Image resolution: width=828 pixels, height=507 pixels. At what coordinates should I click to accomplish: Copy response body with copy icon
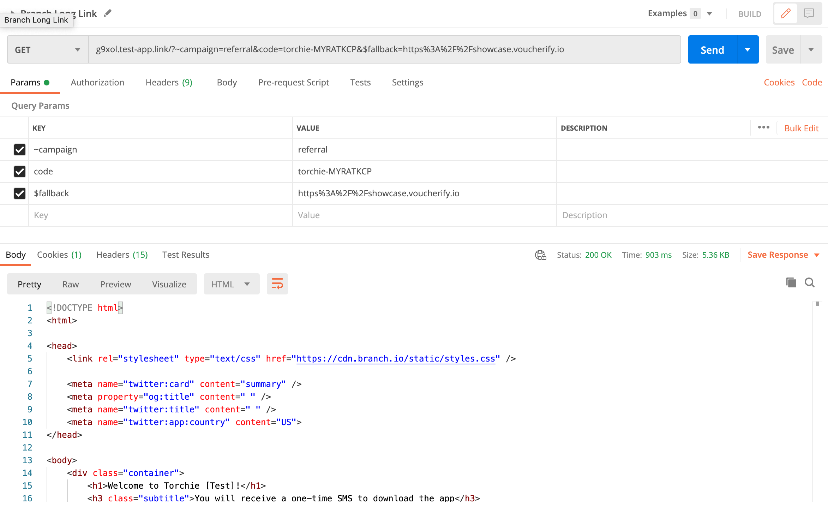(x=791, y=282)
